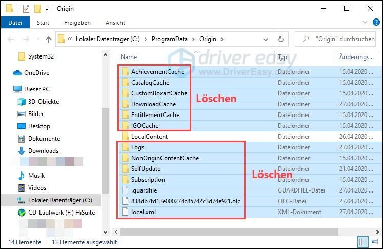
Task: Open the Datei menu
Action: [x=15, y=23]
